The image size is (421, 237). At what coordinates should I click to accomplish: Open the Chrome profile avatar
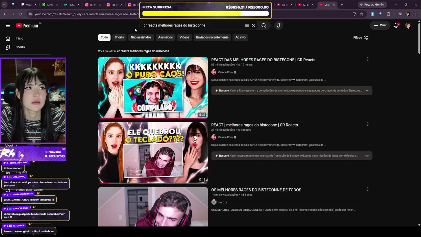(x=408, y=14)
